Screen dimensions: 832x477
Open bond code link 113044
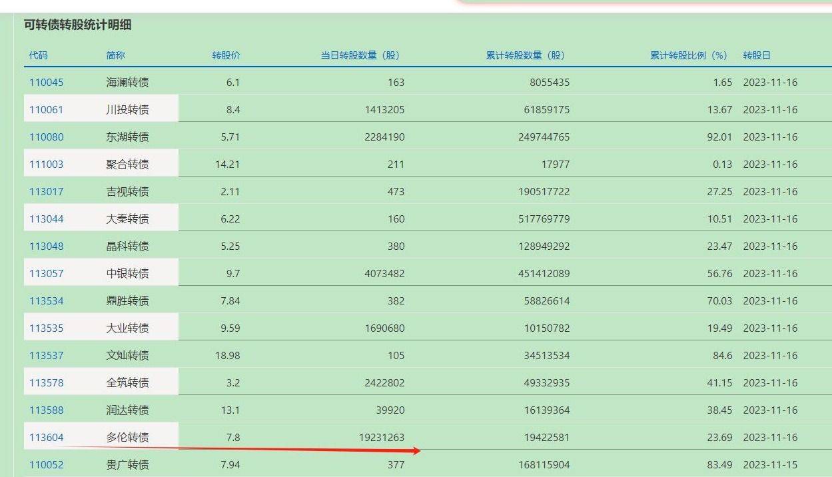pyautogui.click(x=46, y=219)
